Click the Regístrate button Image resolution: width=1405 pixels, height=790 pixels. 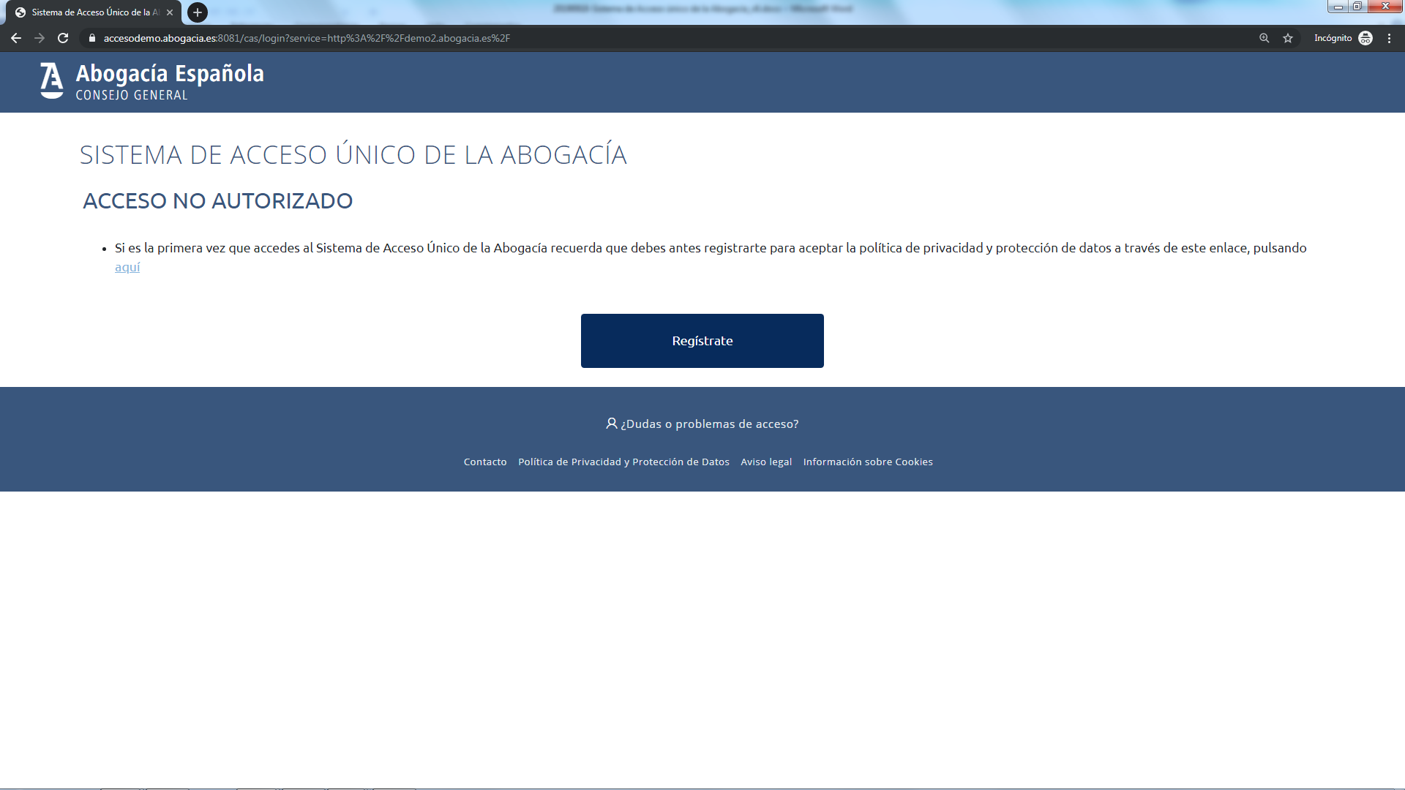point(702,341)
